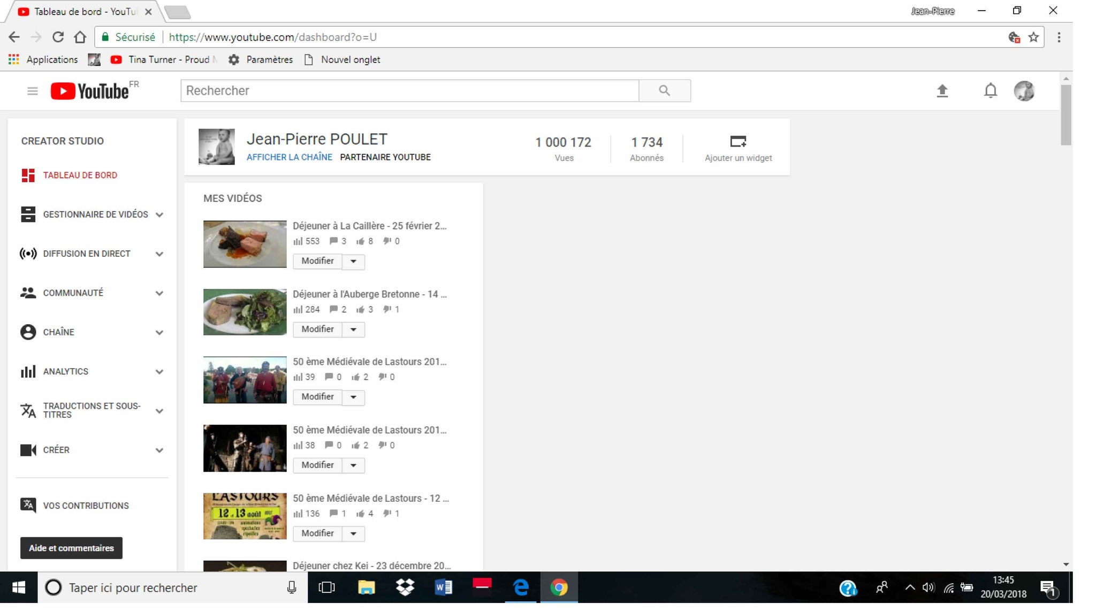Click the Gestionnaire de vidéos icon

tap(28, 215)
